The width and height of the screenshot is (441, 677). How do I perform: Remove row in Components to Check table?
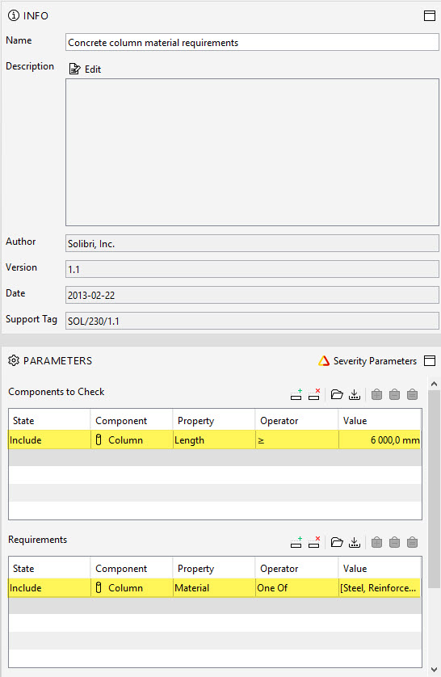click(x=314, y=394)
